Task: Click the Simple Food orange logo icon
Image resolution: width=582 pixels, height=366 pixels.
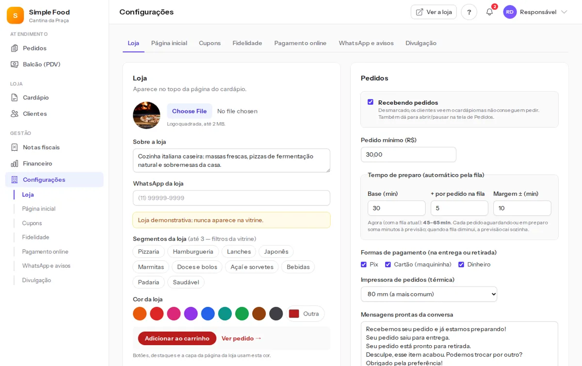Action: pos(15,16)
